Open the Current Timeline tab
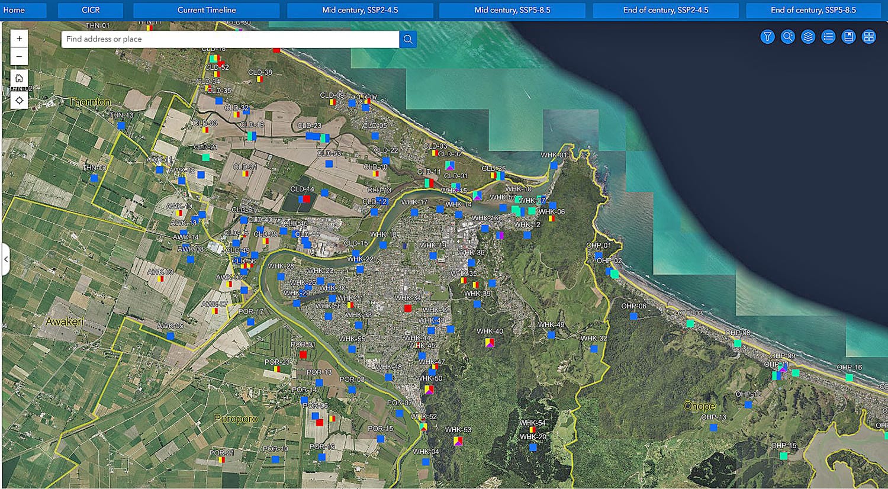Screen dimensions: 888x489 pyautogui.click(x=206, y=10)
